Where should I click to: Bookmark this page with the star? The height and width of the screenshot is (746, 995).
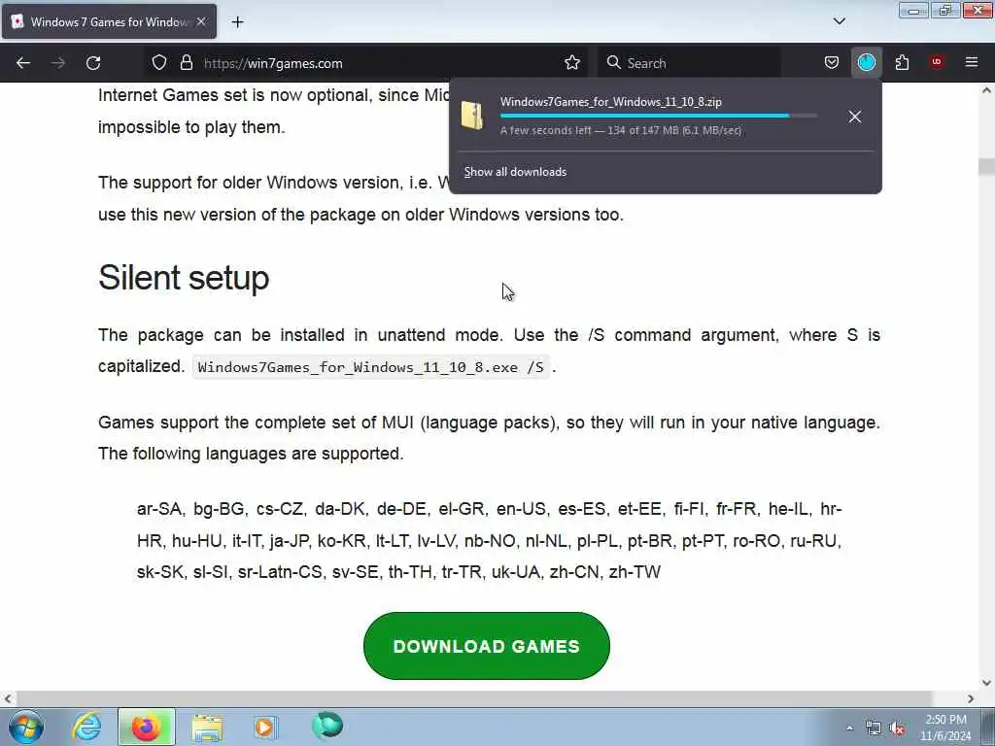(572, 63)
